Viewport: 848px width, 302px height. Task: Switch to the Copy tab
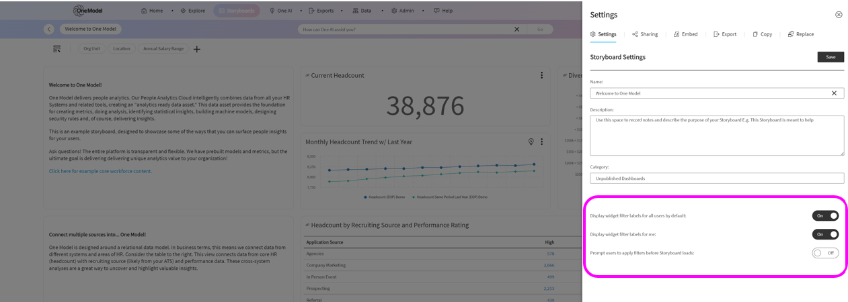pyautogui.click(x=762, y=34)
